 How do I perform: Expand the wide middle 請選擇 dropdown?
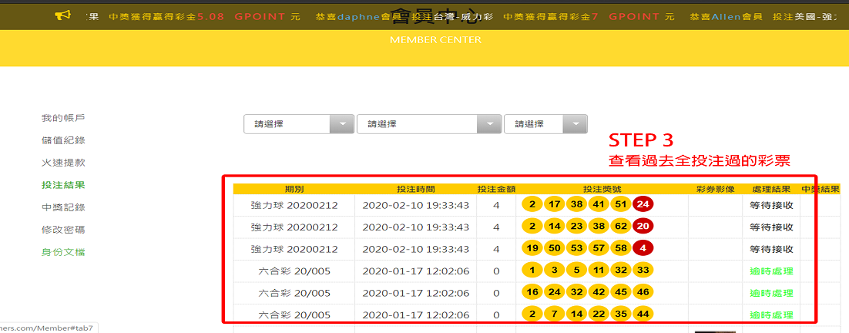428,124
